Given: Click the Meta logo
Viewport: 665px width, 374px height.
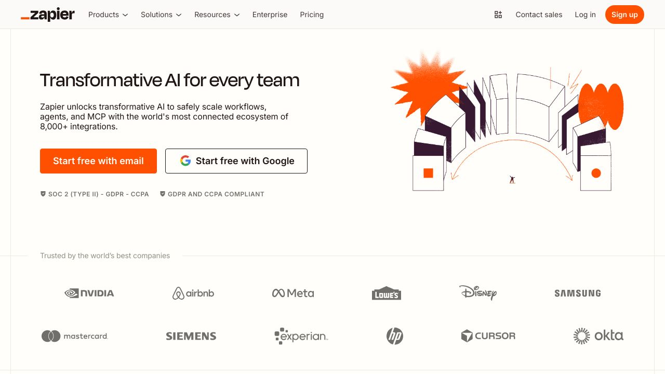Looking at the screenshot, I should (x=292, y=293).
